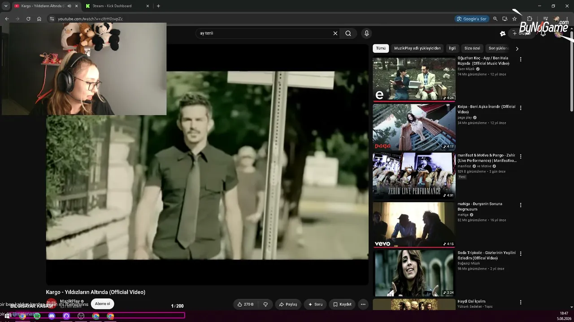Screen dimensions: 574x322
Task: Open options menu for Haydi Gel İçelim
Action: pyautogui.click(x=521, y=302)
